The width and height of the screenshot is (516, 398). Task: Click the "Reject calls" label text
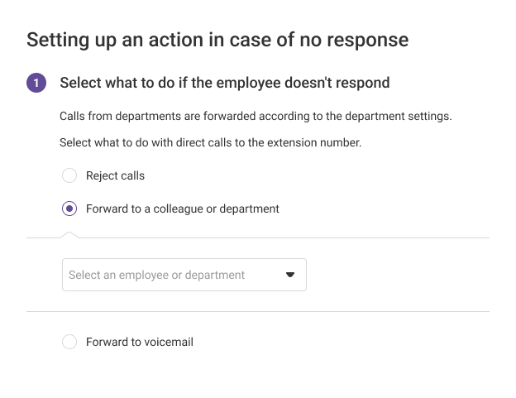(115, 175)
